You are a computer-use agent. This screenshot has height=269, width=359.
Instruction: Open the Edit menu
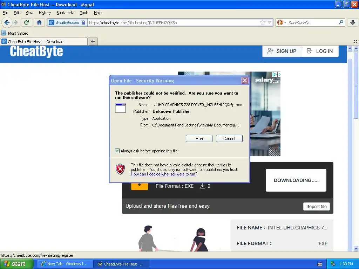click(x=17, y=13)
